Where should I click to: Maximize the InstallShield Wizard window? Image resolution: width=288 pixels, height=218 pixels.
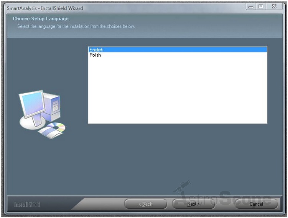click(261, 7)
